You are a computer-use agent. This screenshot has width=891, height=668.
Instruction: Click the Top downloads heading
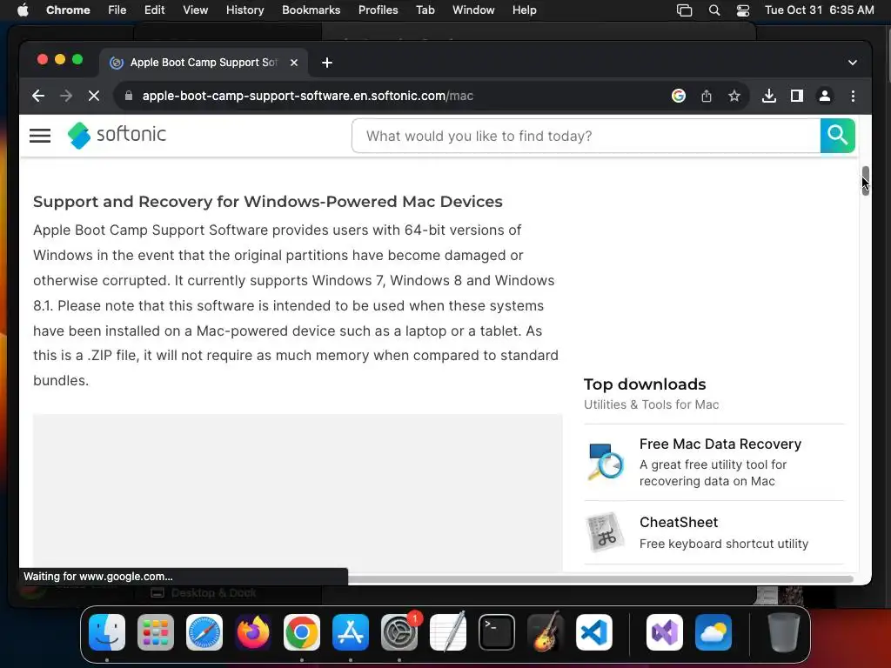(645, 384)
